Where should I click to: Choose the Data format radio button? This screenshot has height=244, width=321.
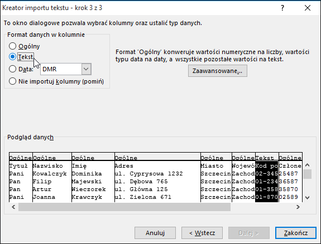[x=12, y=69]
